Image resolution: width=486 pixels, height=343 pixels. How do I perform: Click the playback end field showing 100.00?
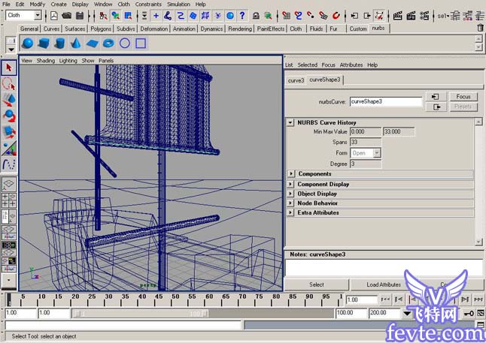(x=351, y=313)
